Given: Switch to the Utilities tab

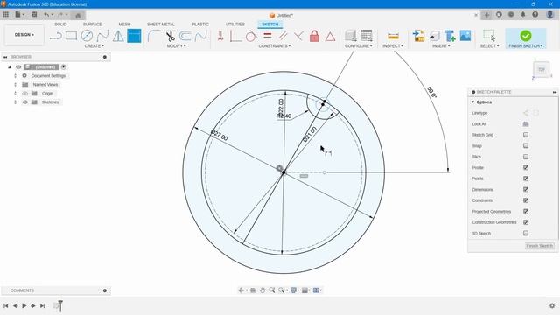Looking at the screenshot, I should pyautogui.click(x=235, y=24).
